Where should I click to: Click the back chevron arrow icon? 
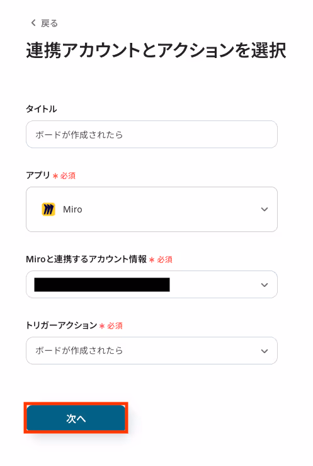tap(33, 23)
